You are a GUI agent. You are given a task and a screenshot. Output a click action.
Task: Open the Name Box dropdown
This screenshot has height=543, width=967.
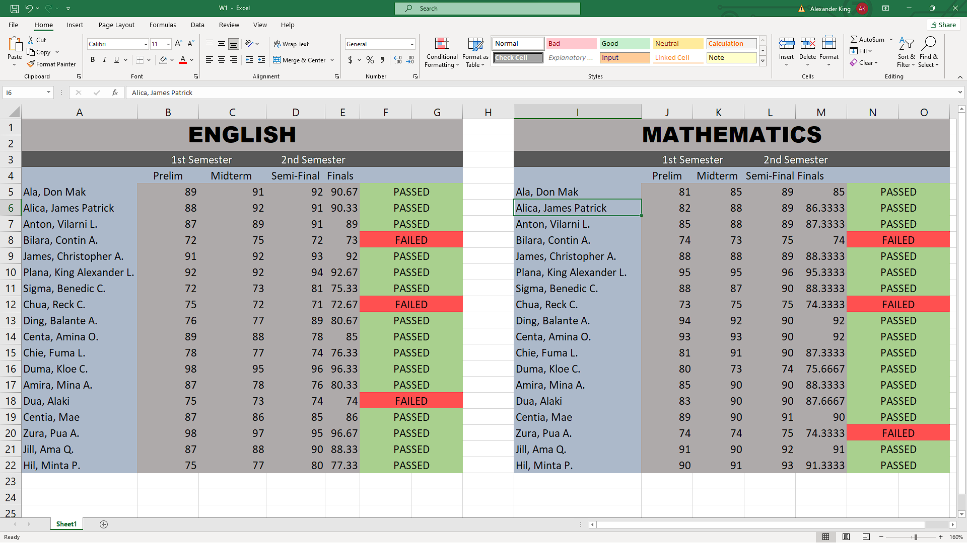(48, 93)
